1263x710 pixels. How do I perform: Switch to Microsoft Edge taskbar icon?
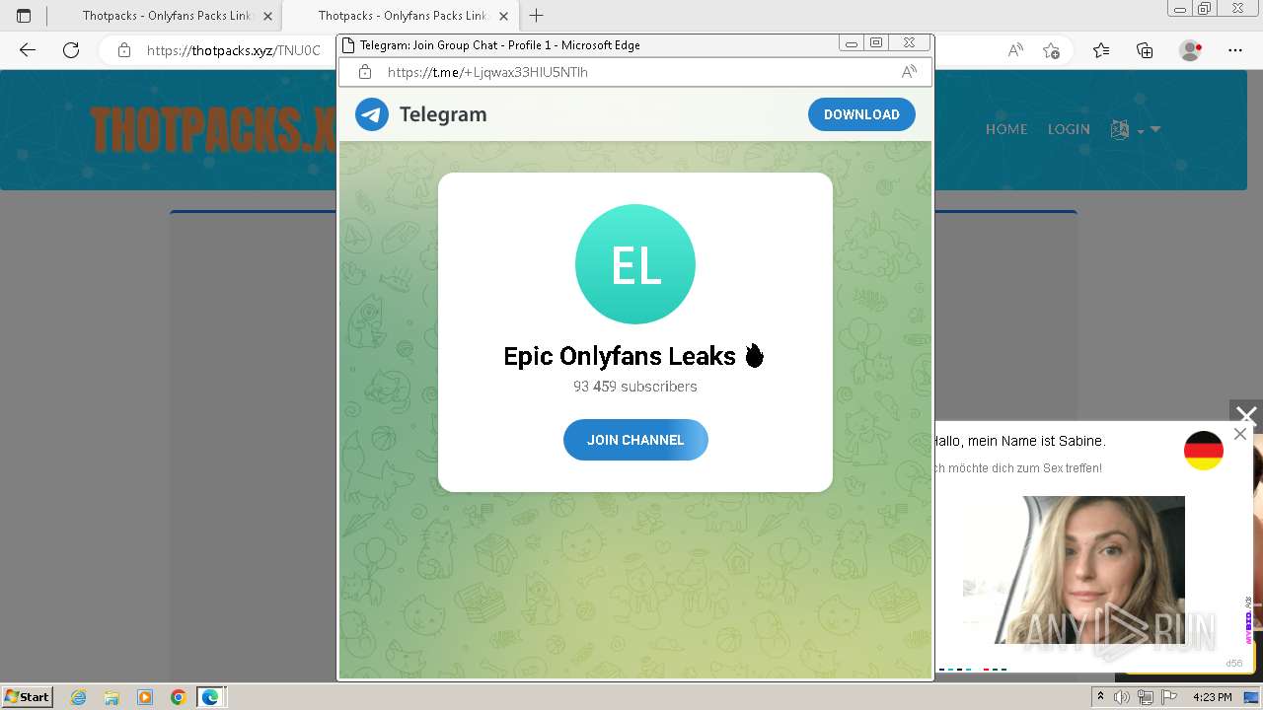[x=210, y=697]
